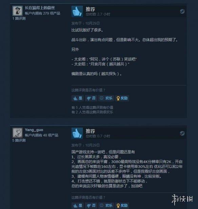Screen dimensions: 198x209
Task: Open the Yang_guo username link
Action: [34, 130]
